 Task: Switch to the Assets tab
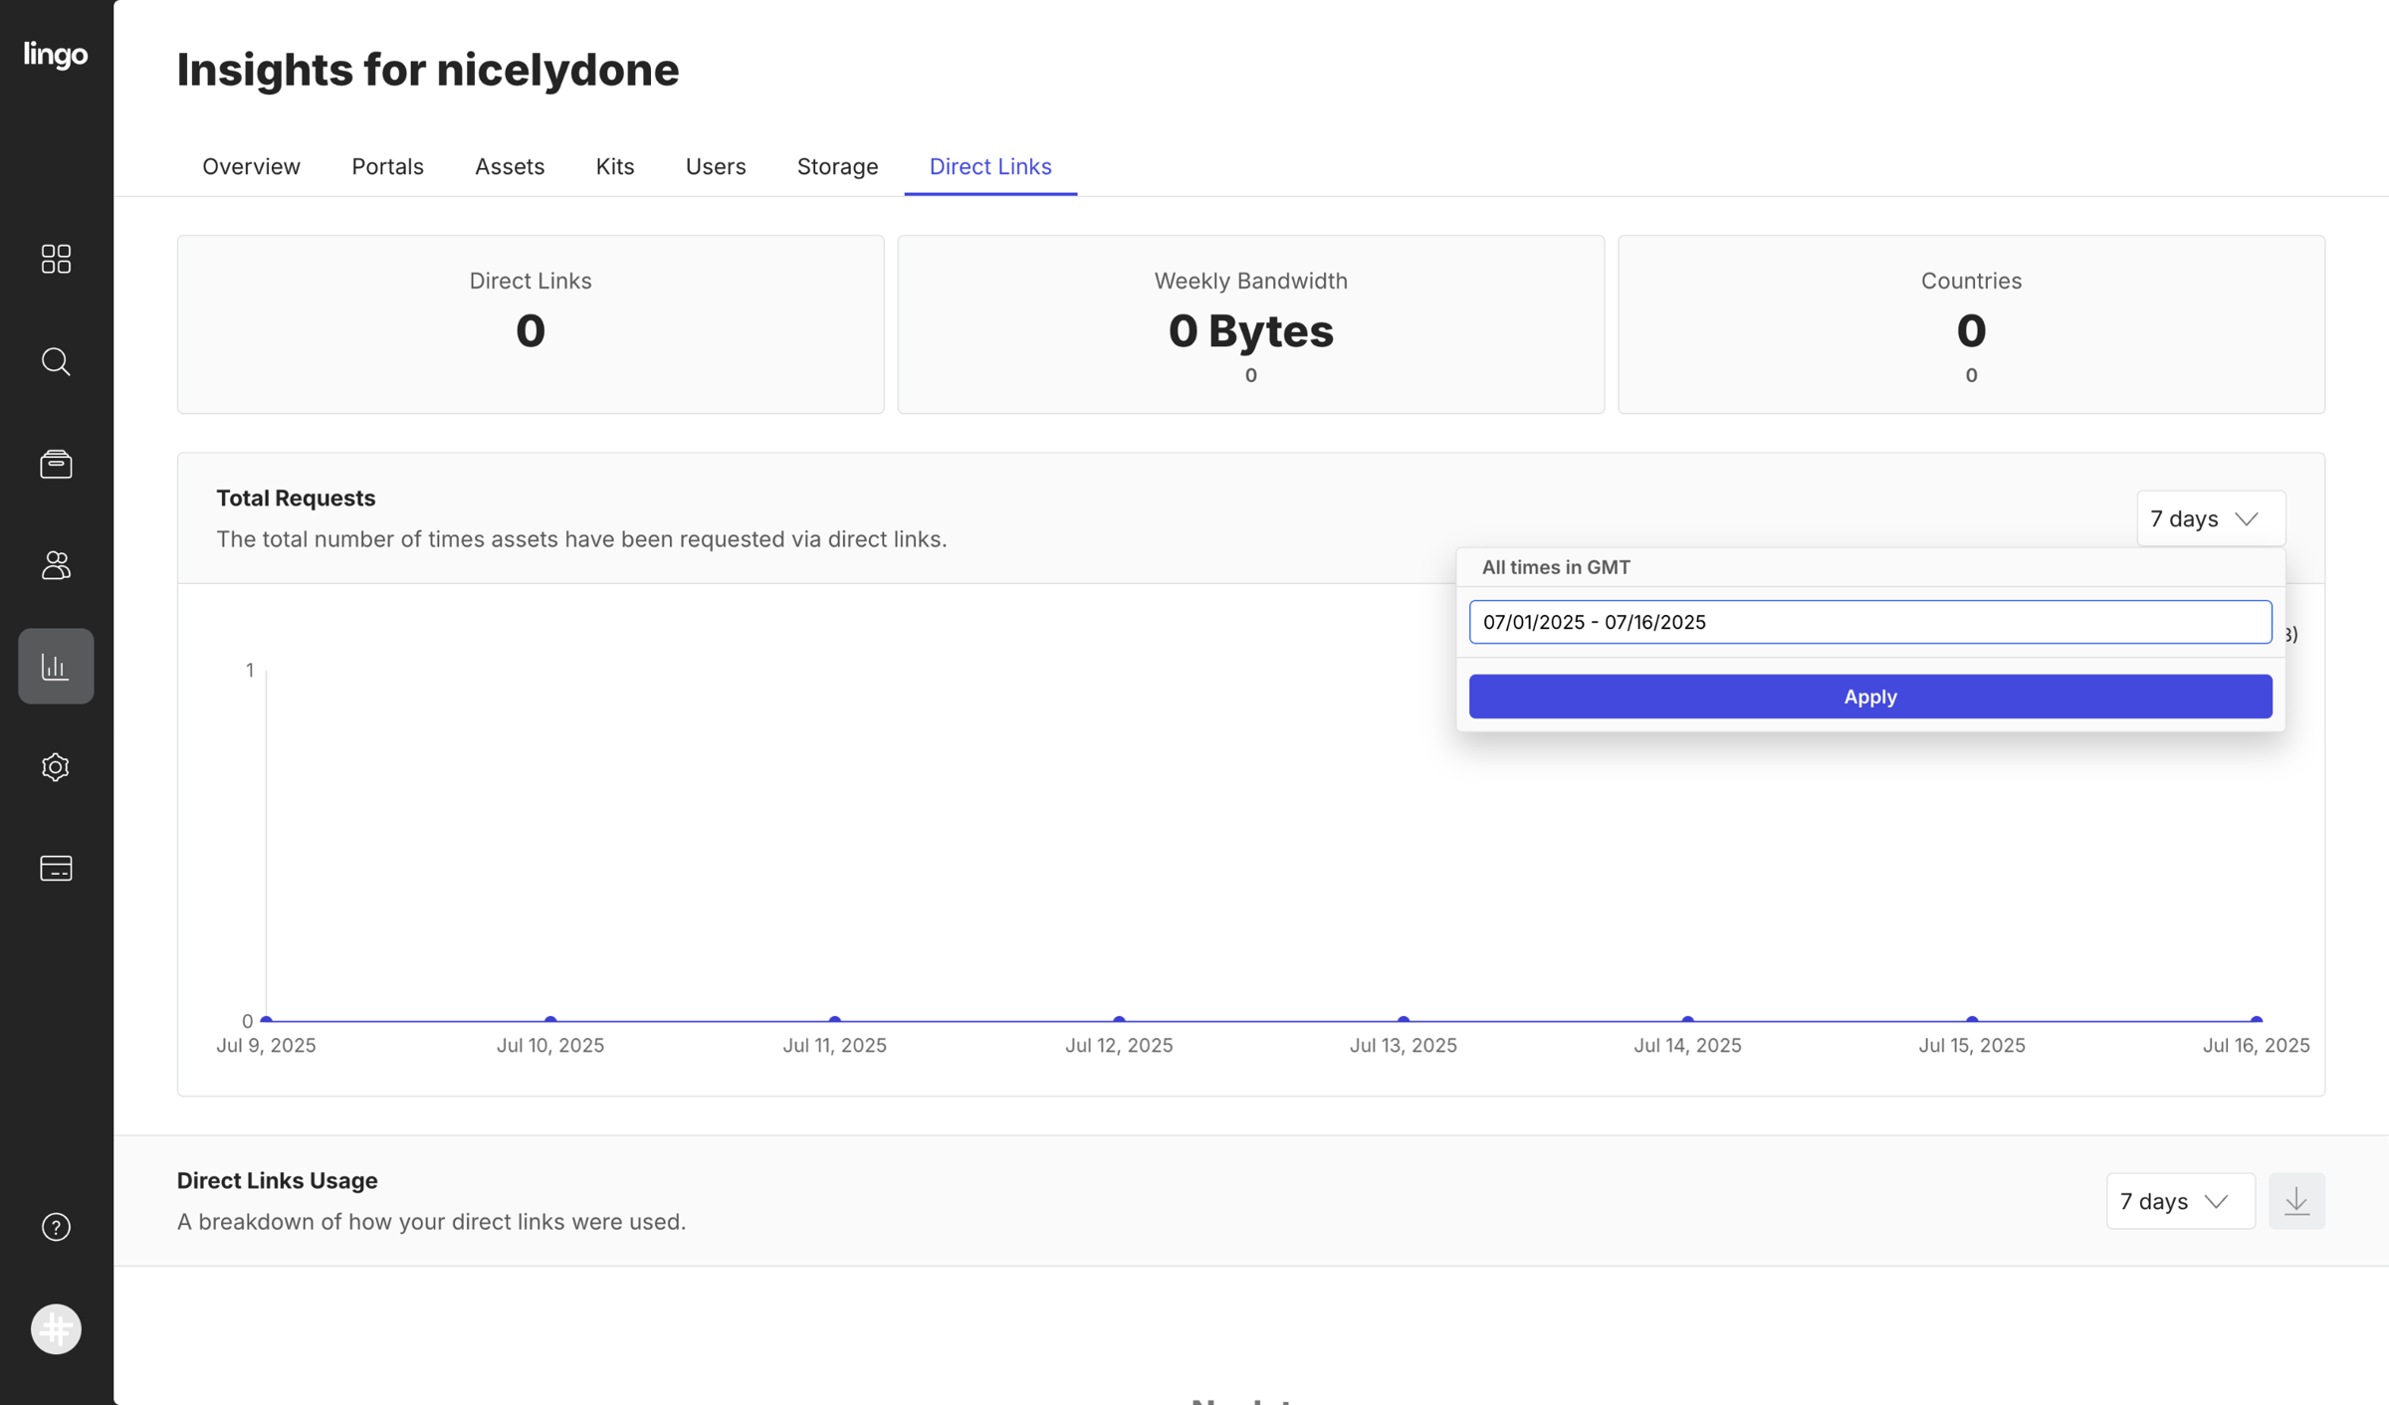pyautogui.click(x=510, y=166)
